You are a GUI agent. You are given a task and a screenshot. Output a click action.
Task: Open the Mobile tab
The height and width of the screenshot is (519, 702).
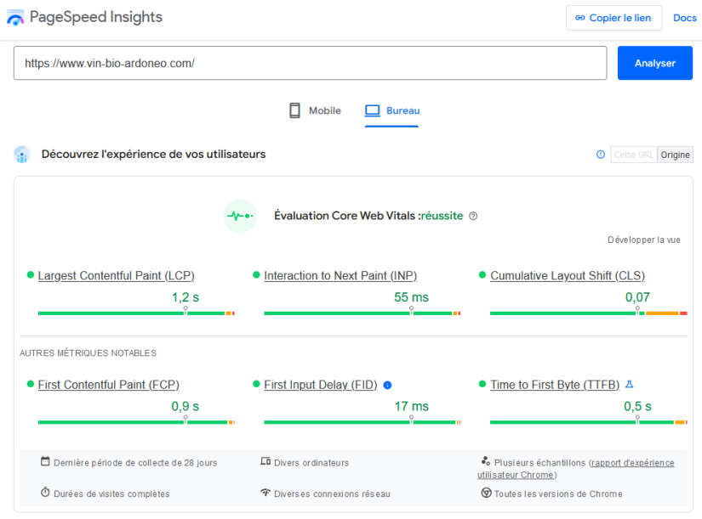tap(315, 111)
